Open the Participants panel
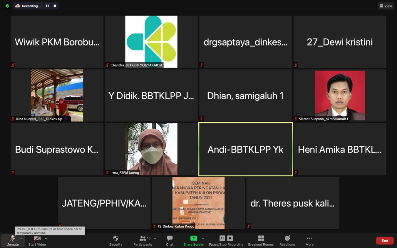 [143, 241]
